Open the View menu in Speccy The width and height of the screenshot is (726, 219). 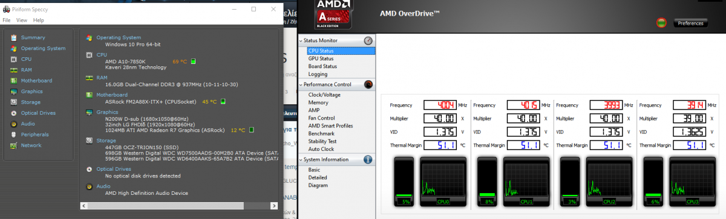pyautogui.click(x=22, y=20)
